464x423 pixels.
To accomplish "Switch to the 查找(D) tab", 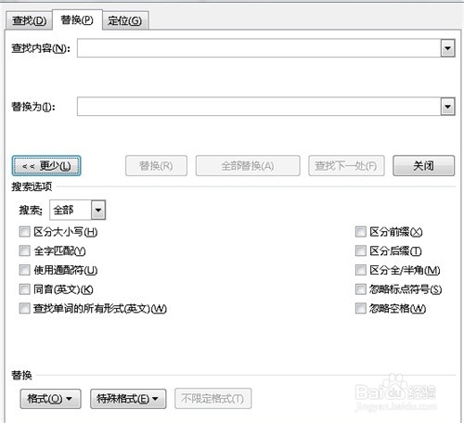I will coord(29,20).
